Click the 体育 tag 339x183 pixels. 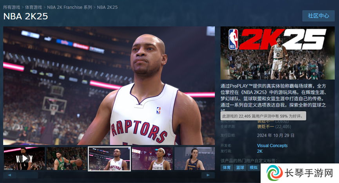[x=227, y=167]
